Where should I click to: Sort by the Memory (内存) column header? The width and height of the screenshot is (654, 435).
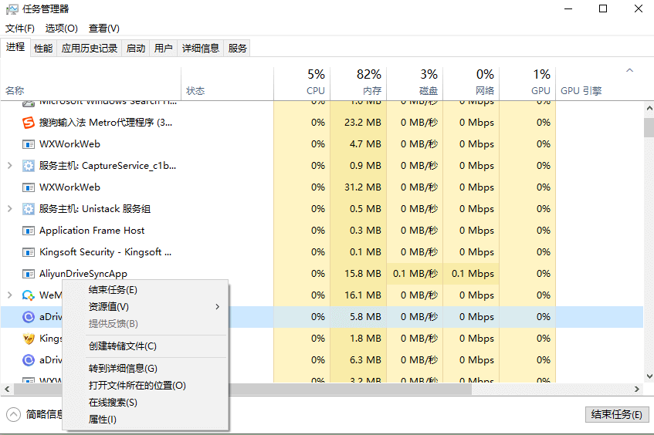point(358,83)
